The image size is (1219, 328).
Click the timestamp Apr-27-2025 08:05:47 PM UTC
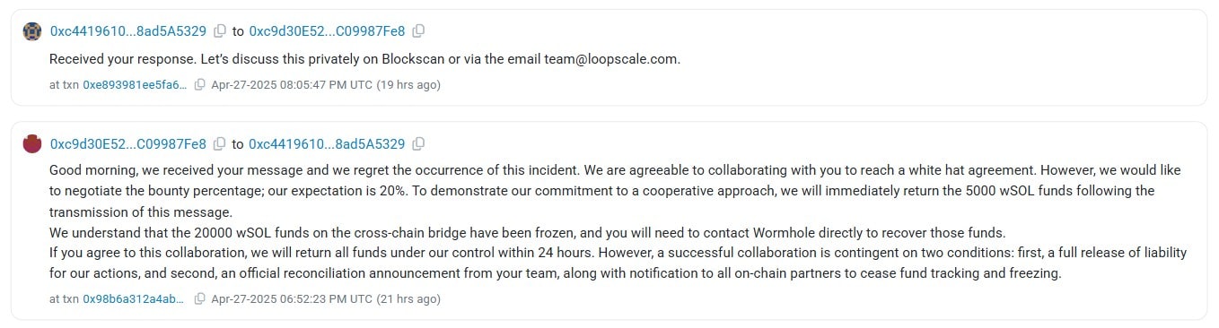pos(291,85)
